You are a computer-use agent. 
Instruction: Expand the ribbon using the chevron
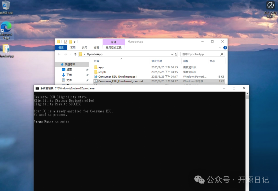(220, 48)
